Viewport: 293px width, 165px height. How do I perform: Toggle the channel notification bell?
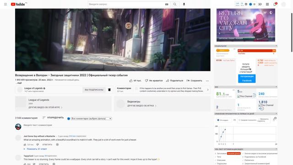tap(109, 90)
